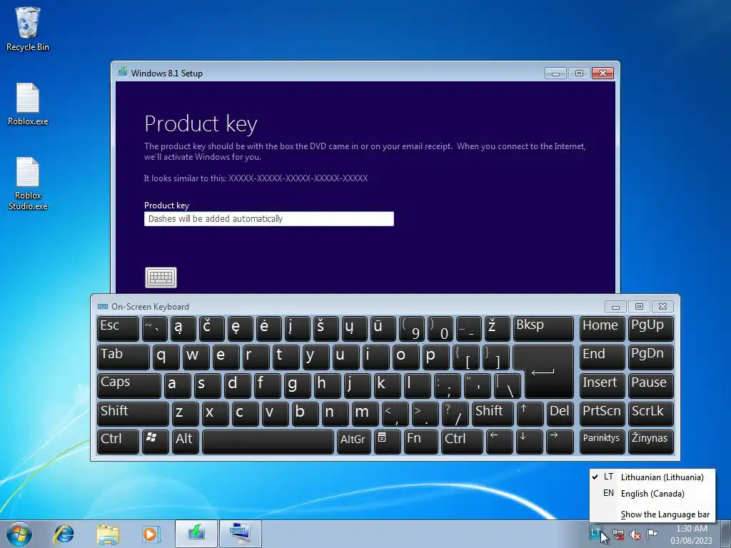Screen dimensions: 731x548
Task: Toggle the right Shift key
Action: coord(493,414)
